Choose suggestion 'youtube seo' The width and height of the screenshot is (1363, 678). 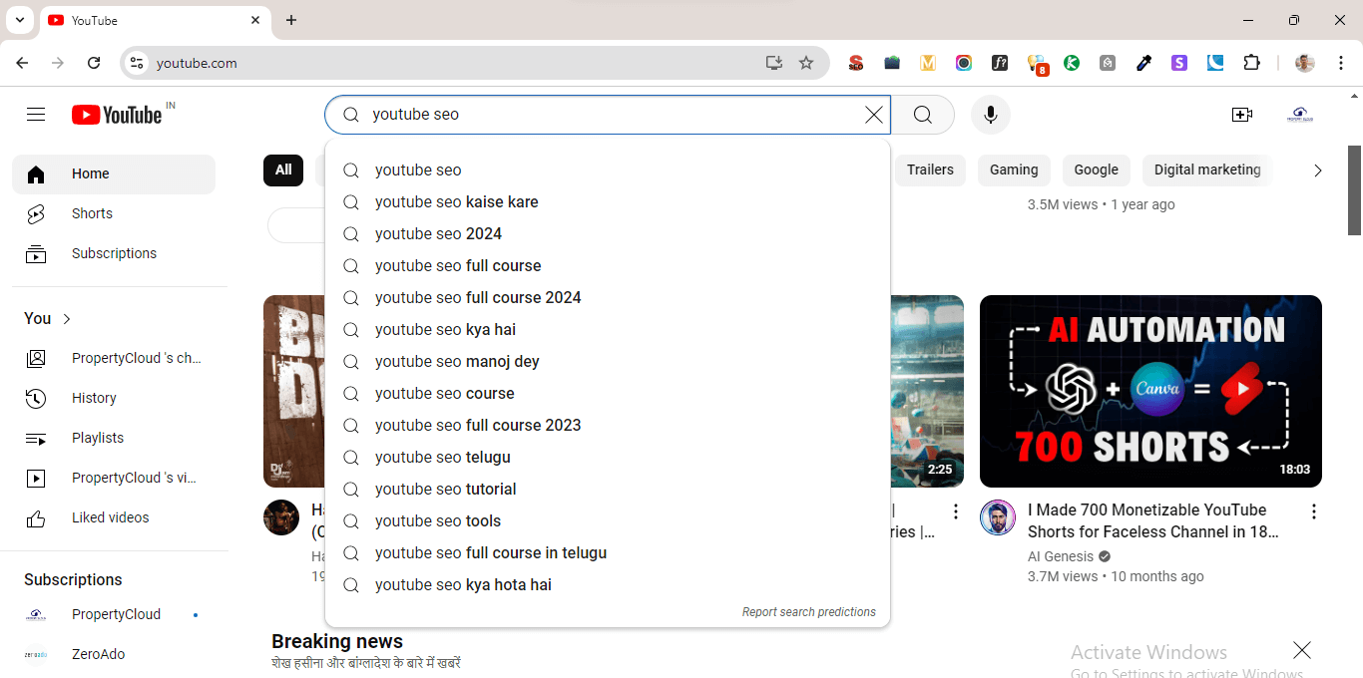(608, 170)
